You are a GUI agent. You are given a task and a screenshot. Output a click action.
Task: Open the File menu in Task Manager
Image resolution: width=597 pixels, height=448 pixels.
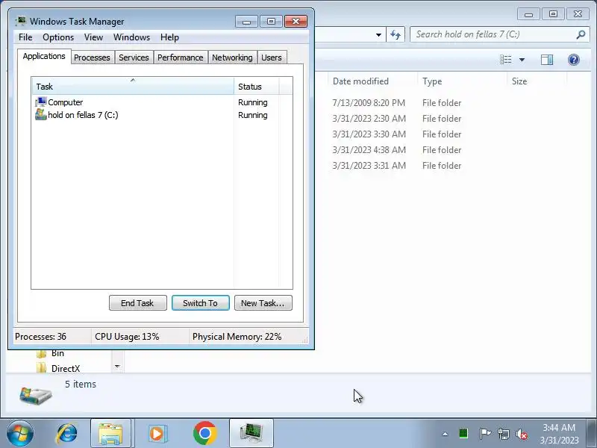click(x=25, y=37)
